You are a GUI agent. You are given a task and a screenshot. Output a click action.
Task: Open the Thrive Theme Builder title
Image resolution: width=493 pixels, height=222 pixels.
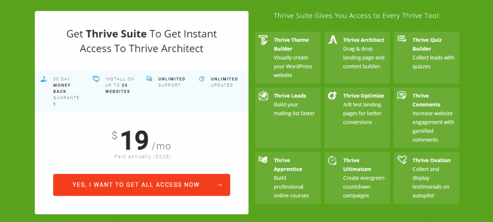pos(291,44)
